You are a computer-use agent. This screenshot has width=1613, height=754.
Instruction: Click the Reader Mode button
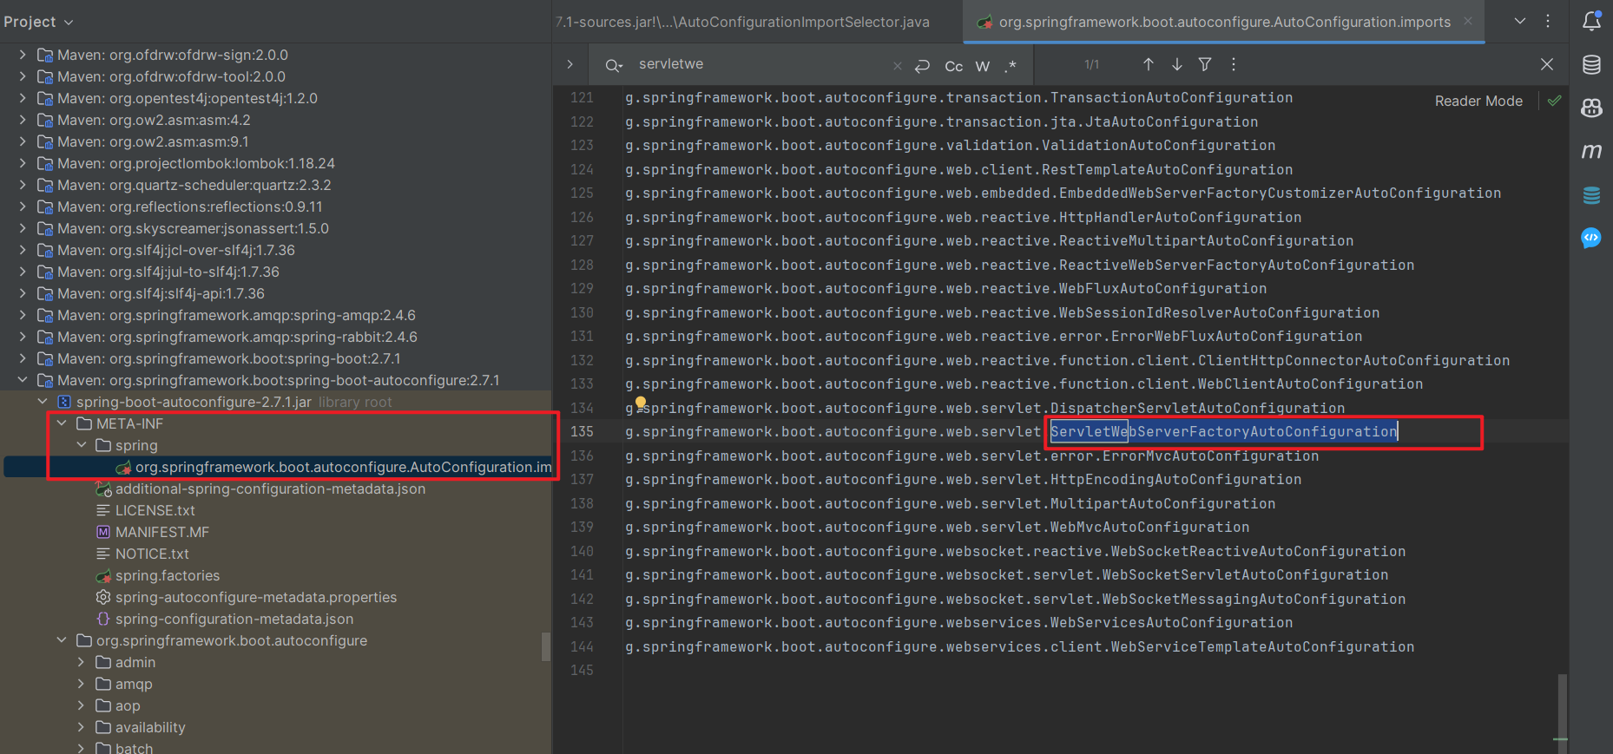(x=1478, y=101)
